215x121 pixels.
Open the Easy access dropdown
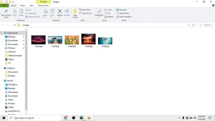[x=86, y=13]
